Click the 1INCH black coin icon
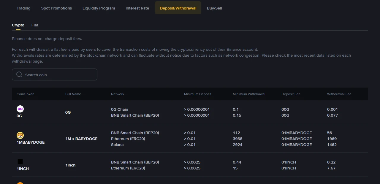Image resolution: width=380 pixels, height=184 pixels. click(20, 162)
